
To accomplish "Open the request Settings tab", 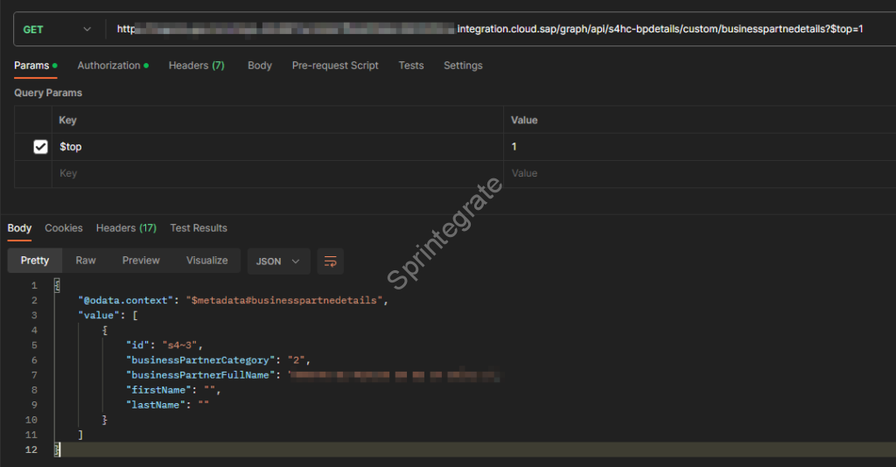I will (x=463, y=66).
